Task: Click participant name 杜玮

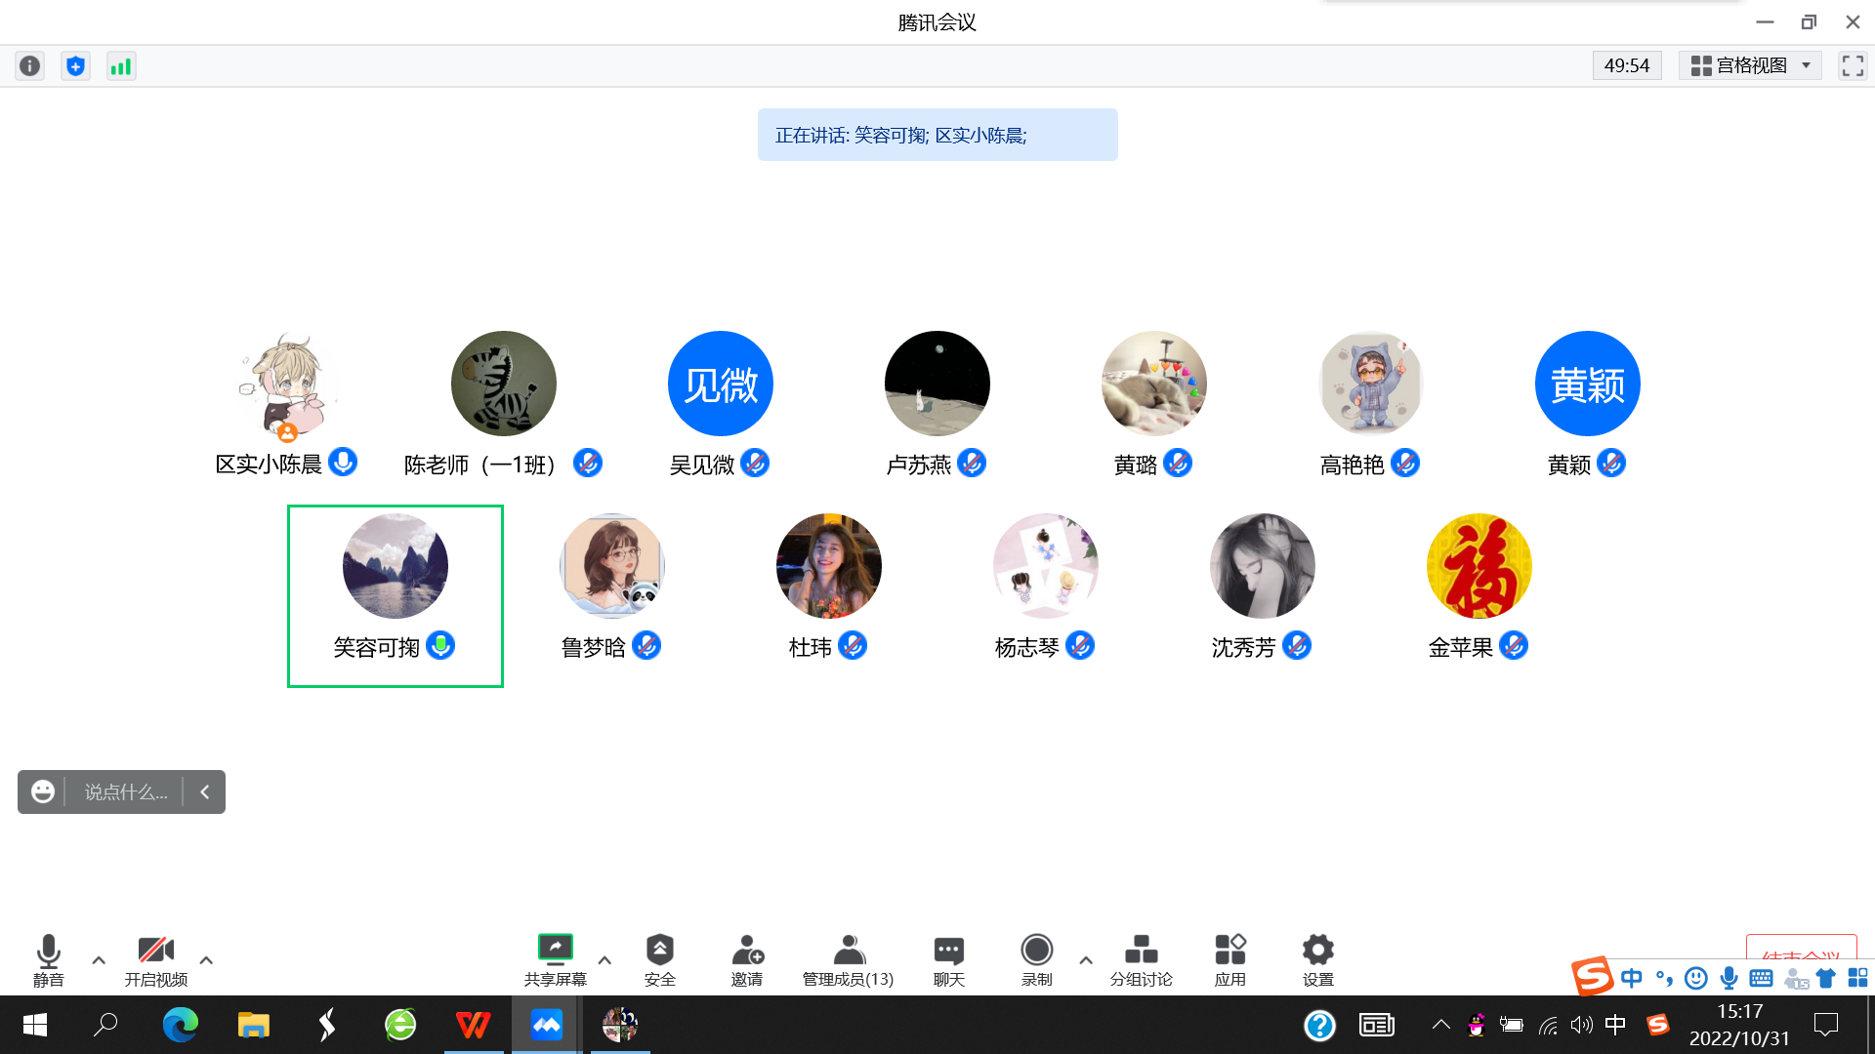Action: click(x=811, y=647)
